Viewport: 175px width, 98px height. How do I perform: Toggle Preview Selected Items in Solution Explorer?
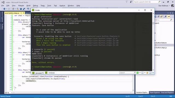(x=169, y=17)
